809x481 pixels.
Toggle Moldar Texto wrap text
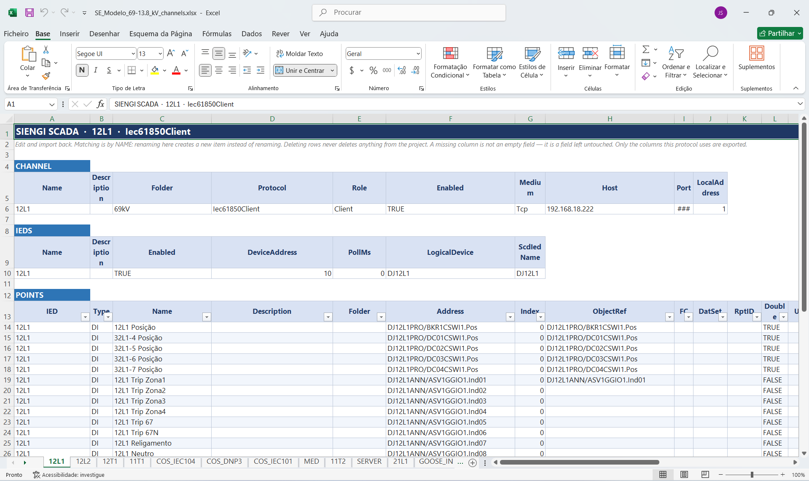(299, 53)
